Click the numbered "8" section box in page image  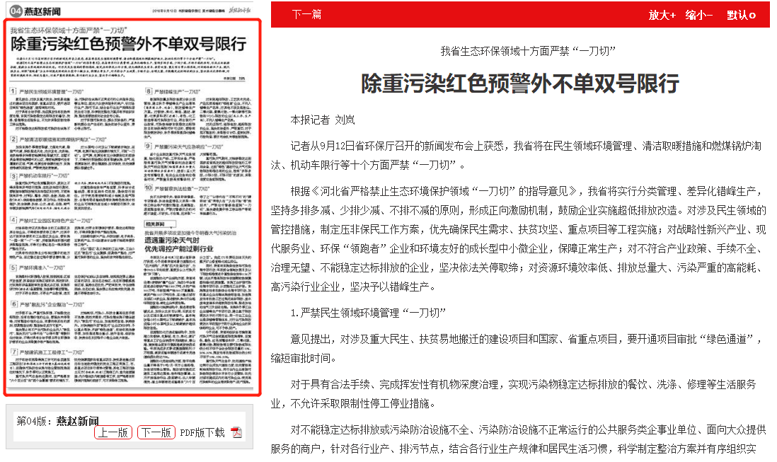149,92
